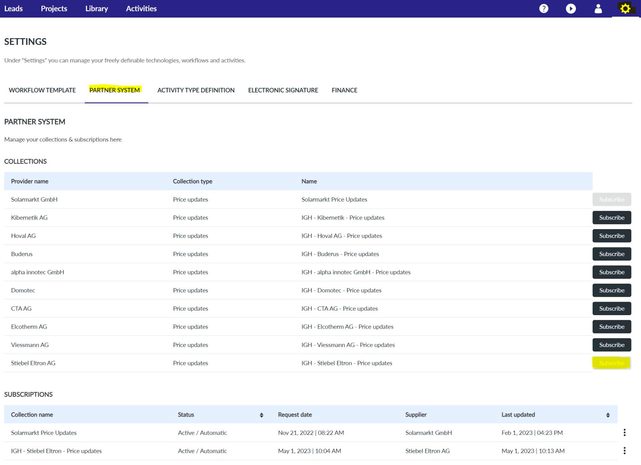Open the Leads menu item

pos(13,9)
